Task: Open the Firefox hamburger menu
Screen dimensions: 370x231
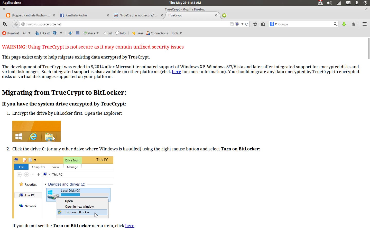Action: tap(364, 24)
